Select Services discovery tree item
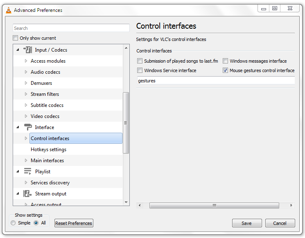This screenshot has height=238, width=305. pyautogui.click(x=50, y=183)
